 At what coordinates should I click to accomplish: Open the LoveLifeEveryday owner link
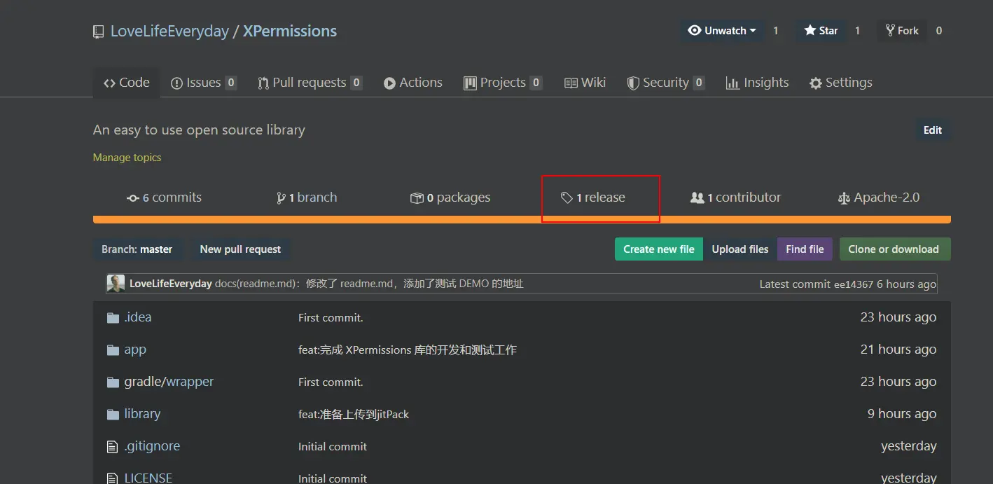click(169, 31)
